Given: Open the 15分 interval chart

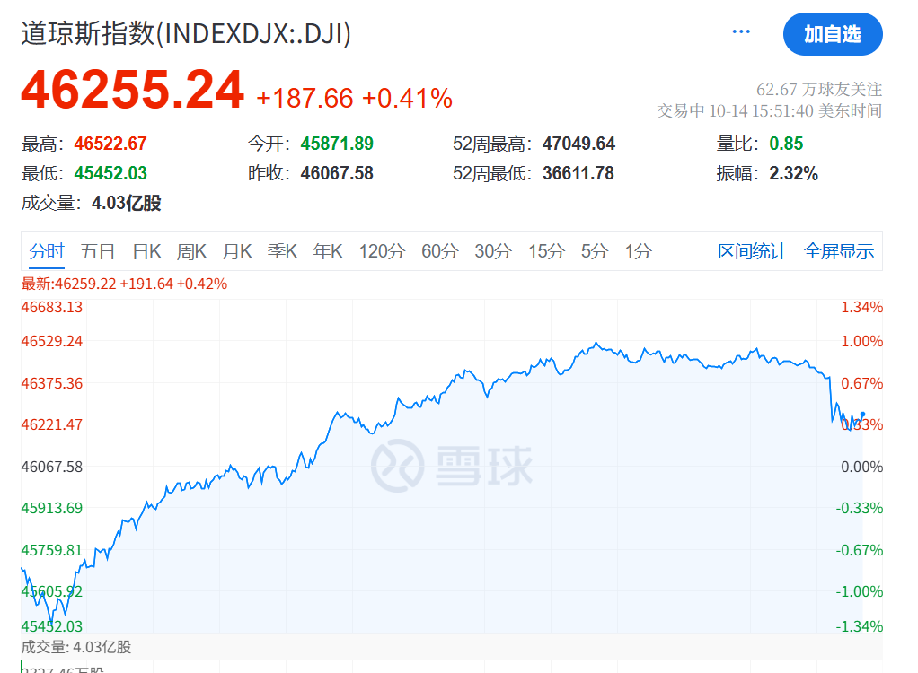Looking at the screenshot, I should click(545, 251).
